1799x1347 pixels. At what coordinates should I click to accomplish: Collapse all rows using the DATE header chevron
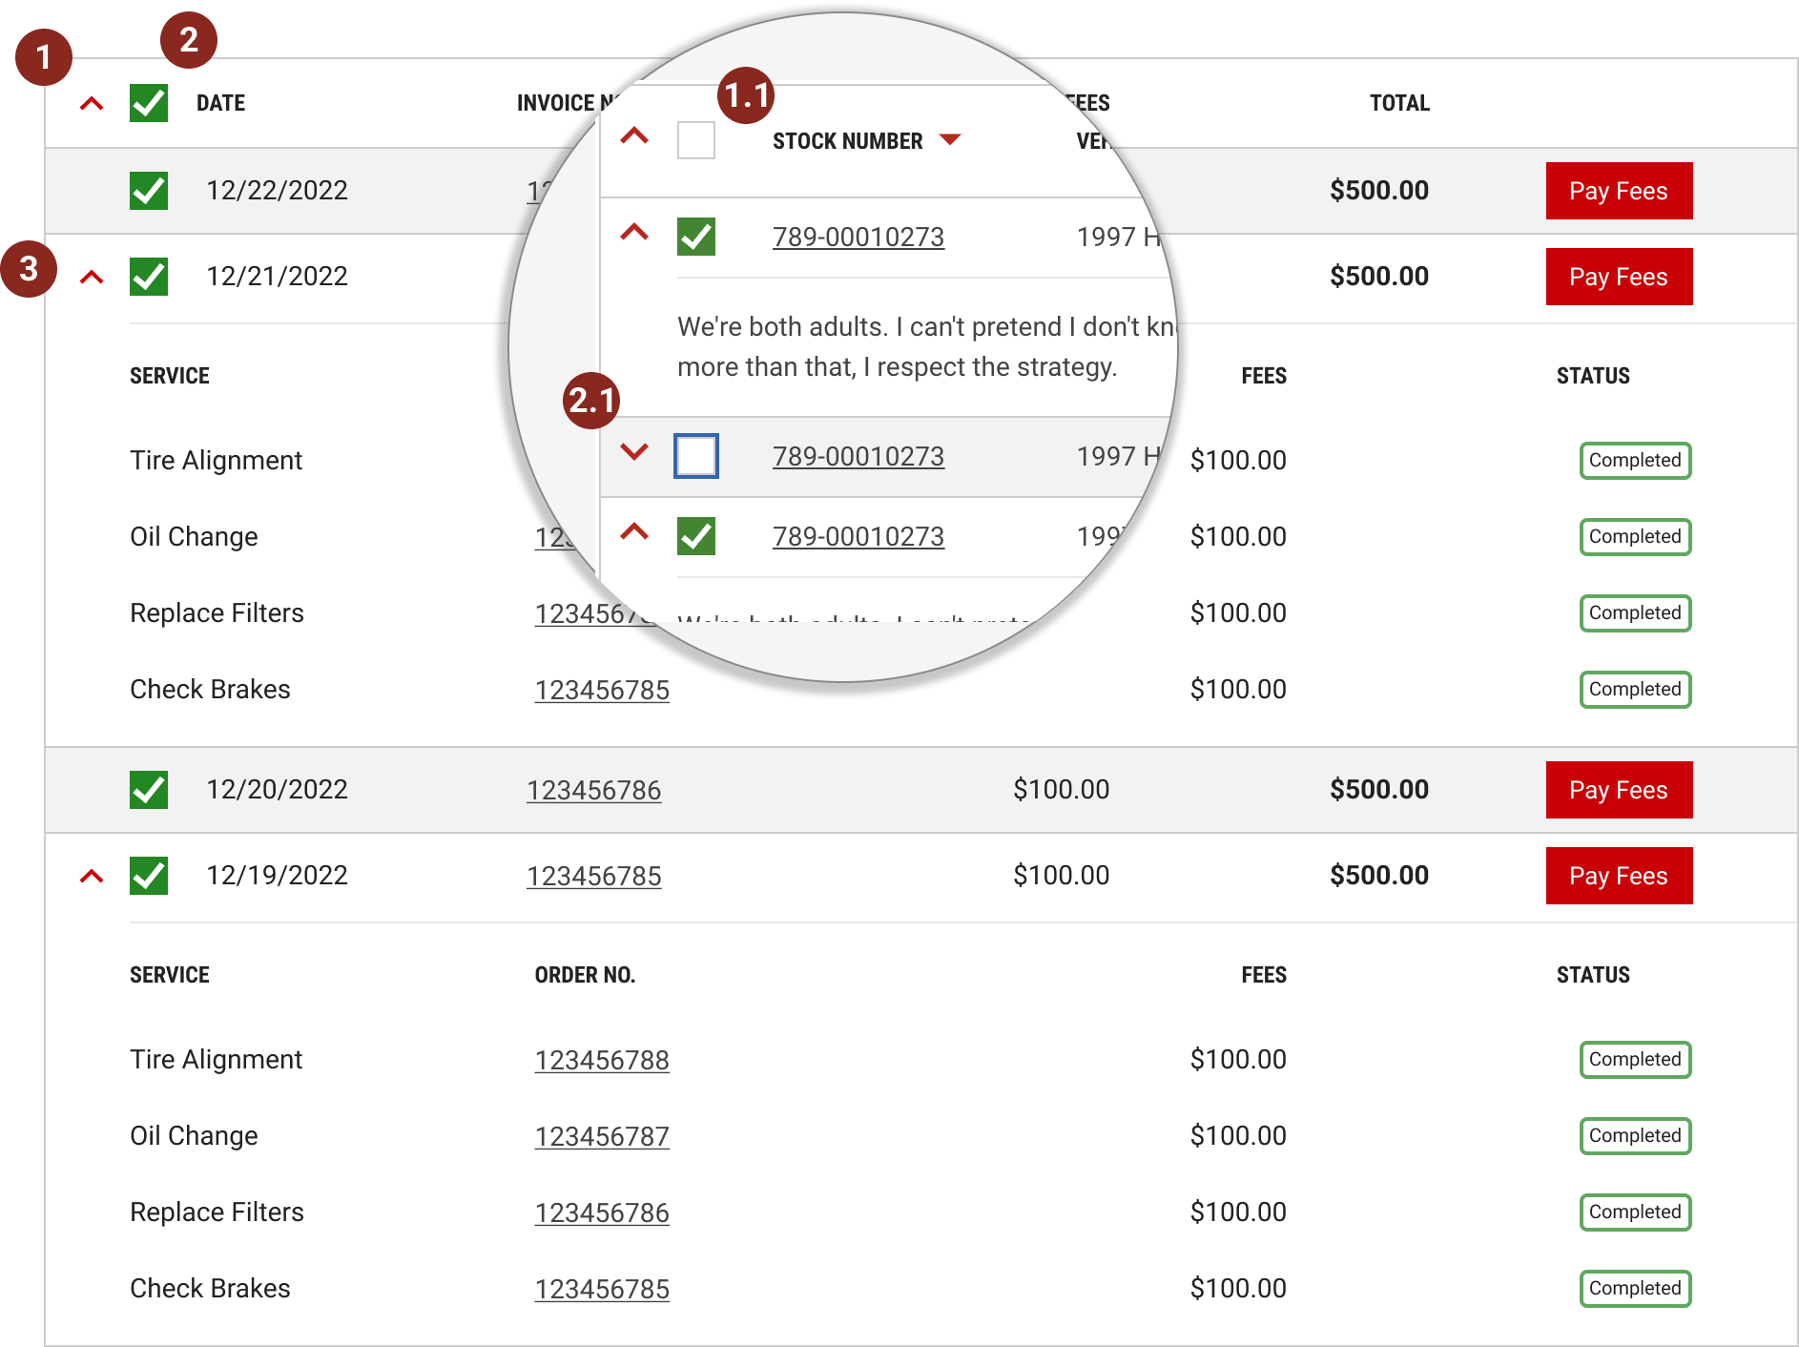point(92,103)
